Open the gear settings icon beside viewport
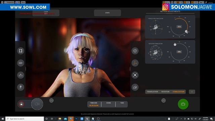This screenshot has width=215, height=121. pos(135,51)
